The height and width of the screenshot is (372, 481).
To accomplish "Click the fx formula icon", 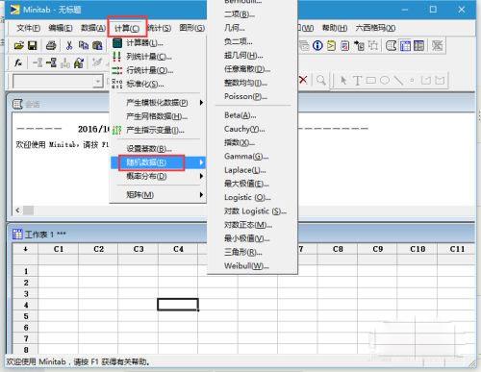I will (x=18, y=62).
